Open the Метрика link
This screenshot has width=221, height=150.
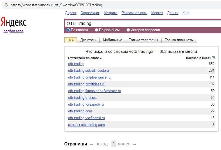coord(110,13)
